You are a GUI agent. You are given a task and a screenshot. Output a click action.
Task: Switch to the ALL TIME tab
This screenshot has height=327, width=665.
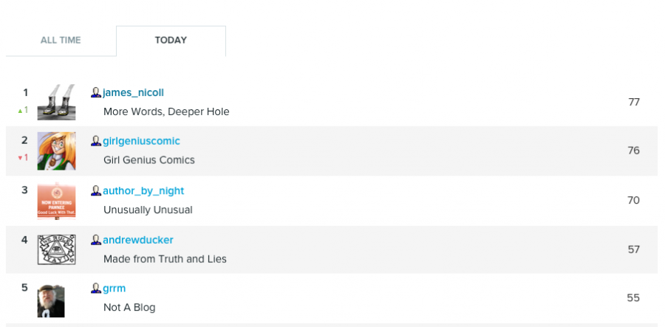61,41
